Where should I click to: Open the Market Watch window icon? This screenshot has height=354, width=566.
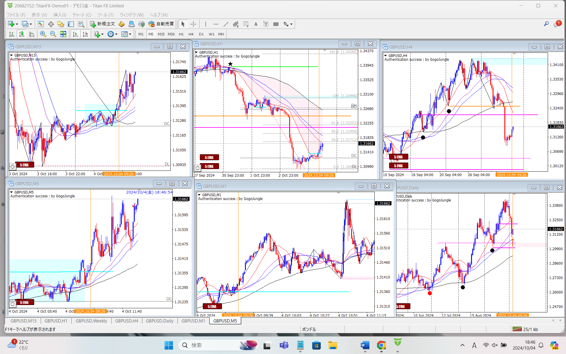41,24
